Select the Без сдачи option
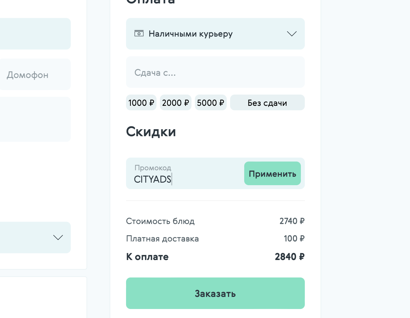Image resolution: width=410 pixels, height=318 pixels. (x=267, y=102)
